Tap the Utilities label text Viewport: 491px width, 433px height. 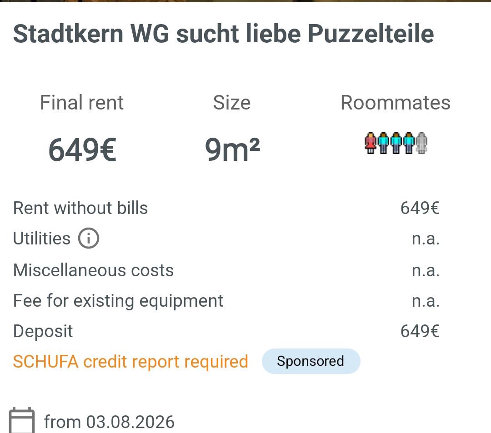click(42, 239)
